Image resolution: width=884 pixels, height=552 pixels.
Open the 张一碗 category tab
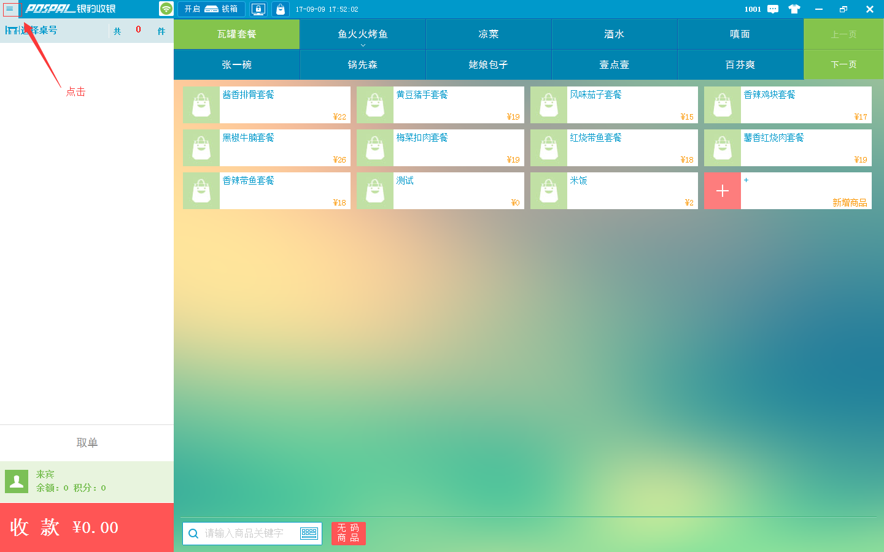(237, 64)
